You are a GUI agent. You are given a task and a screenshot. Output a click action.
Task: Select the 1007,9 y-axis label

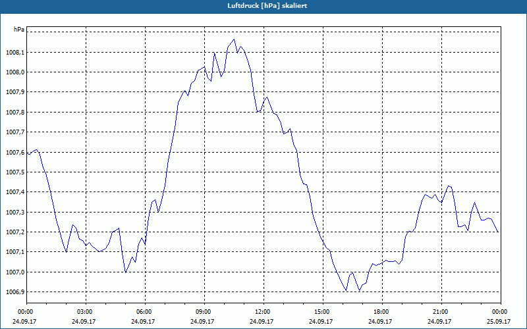[x=15, y=92]
